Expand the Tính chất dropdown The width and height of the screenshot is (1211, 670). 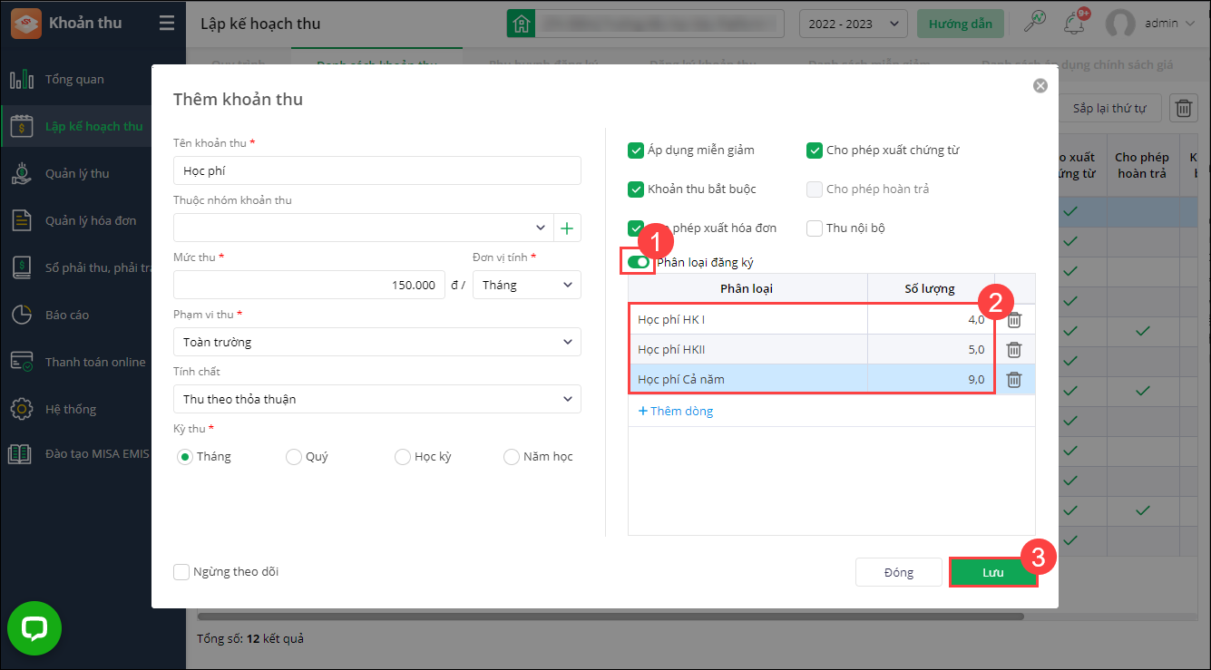376,400
